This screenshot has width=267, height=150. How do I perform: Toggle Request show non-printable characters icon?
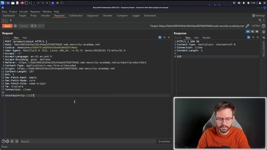(x=164, y=37)
